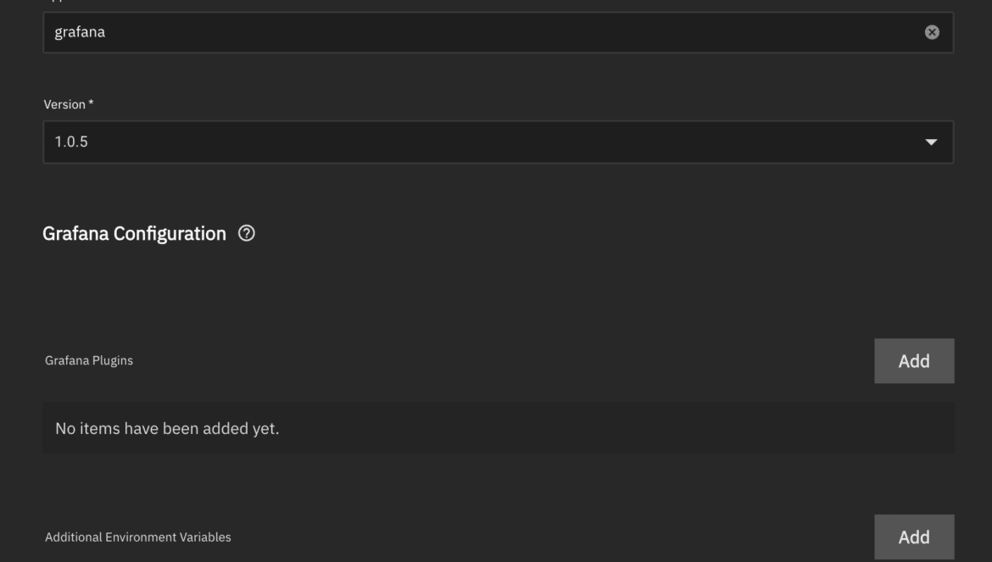
Task: Select the Grafana Plugins label
Action: pos(88,360)
